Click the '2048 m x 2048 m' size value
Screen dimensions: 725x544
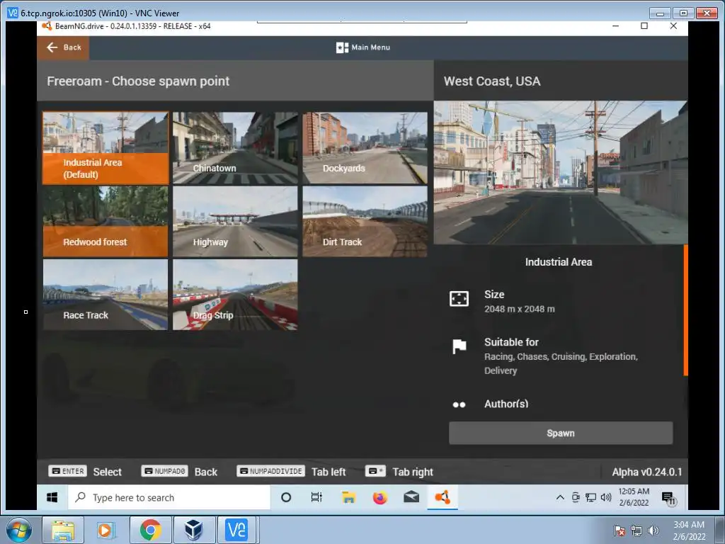click(x=519, y=309)
